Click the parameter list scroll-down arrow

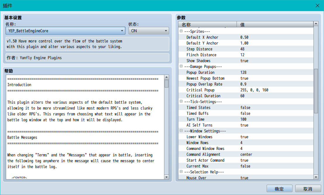pyautogui.click(x=316, y=177)
